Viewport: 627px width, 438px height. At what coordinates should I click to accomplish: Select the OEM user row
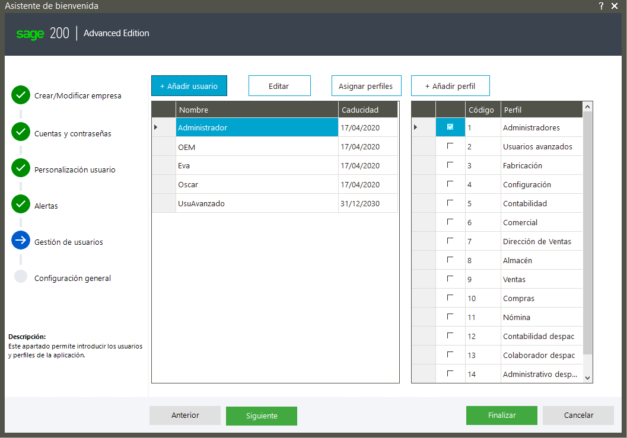(275, 146)
